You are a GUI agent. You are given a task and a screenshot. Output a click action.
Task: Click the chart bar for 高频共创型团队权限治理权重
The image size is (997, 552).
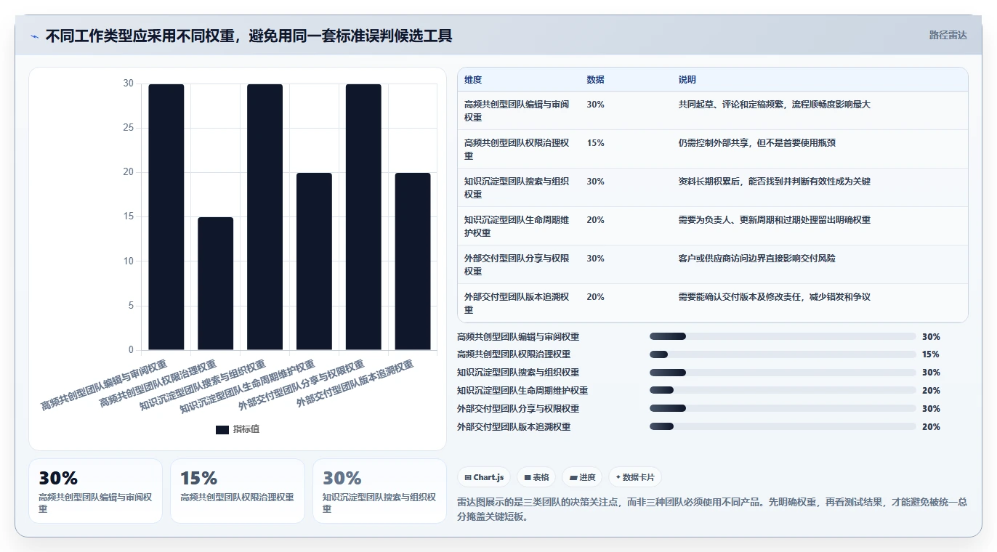point(216,283)
